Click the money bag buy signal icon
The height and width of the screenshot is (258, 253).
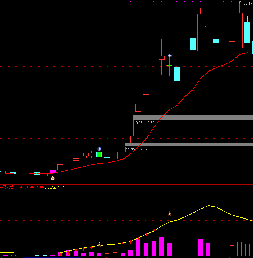pos(52,178)
